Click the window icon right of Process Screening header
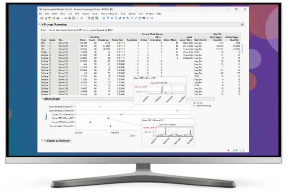The height and width of the screenshot is (192, 290). [x=242, y=25]
